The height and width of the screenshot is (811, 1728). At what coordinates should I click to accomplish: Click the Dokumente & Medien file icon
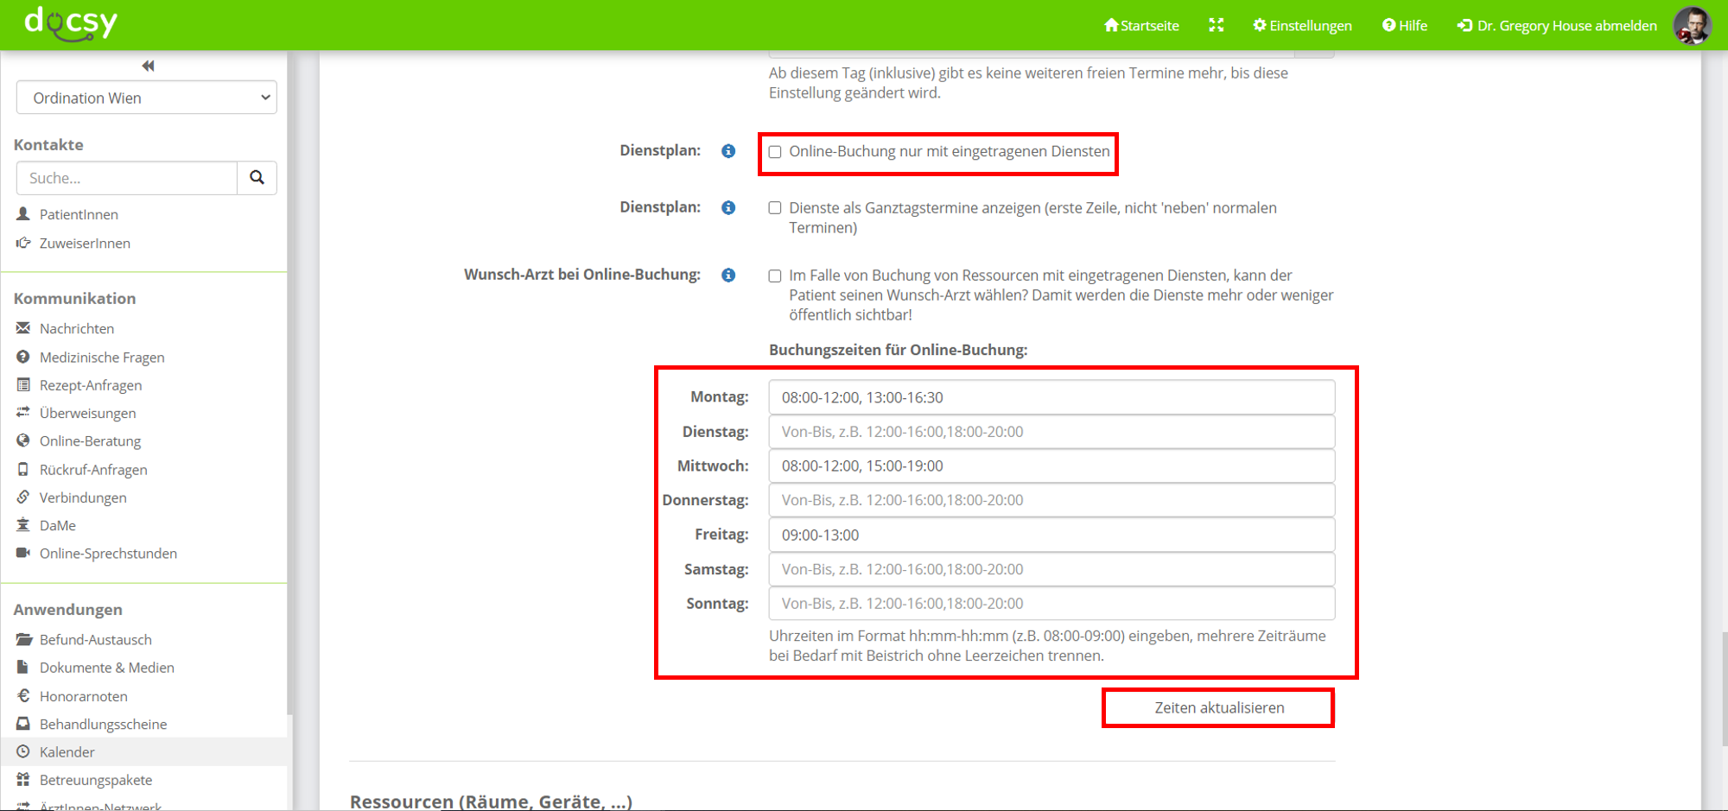pos(23,667)
